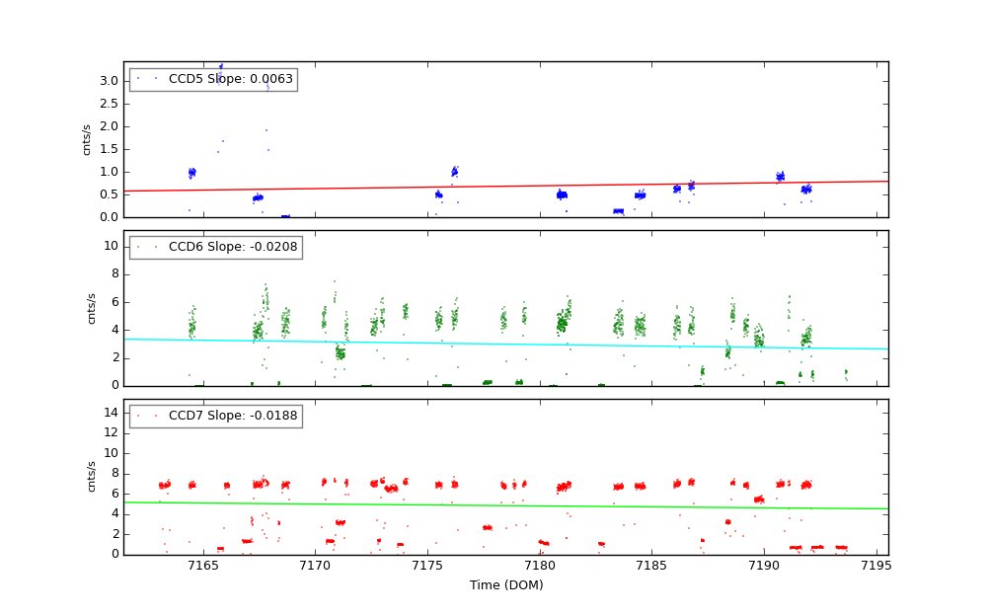This screenshot has height=616, width=987.
Task: Click the green marker in CCD6 legend
Action: [138, 247]
